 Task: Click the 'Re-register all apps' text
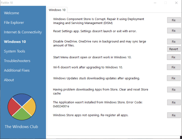(91, 115)
